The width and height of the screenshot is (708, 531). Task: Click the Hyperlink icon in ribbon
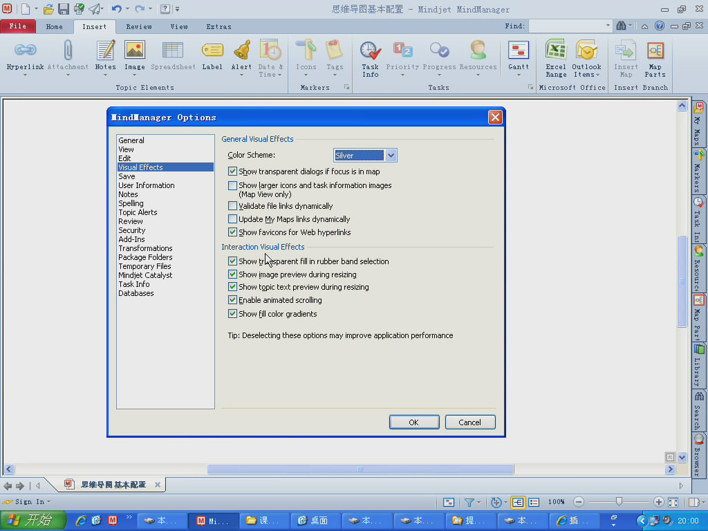pos(26,50)
